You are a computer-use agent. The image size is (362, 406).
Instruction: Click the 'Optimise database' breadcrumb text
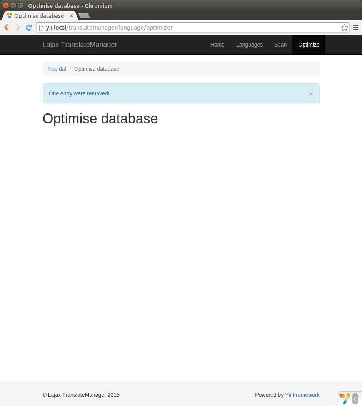click(97, 69)
